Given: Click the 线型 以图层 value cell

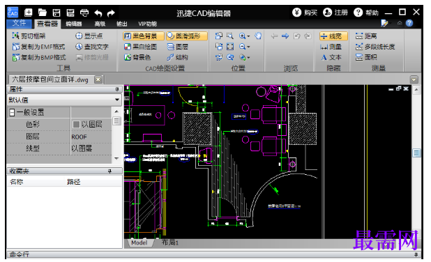Looking at the screenshot, I should 91,148.
